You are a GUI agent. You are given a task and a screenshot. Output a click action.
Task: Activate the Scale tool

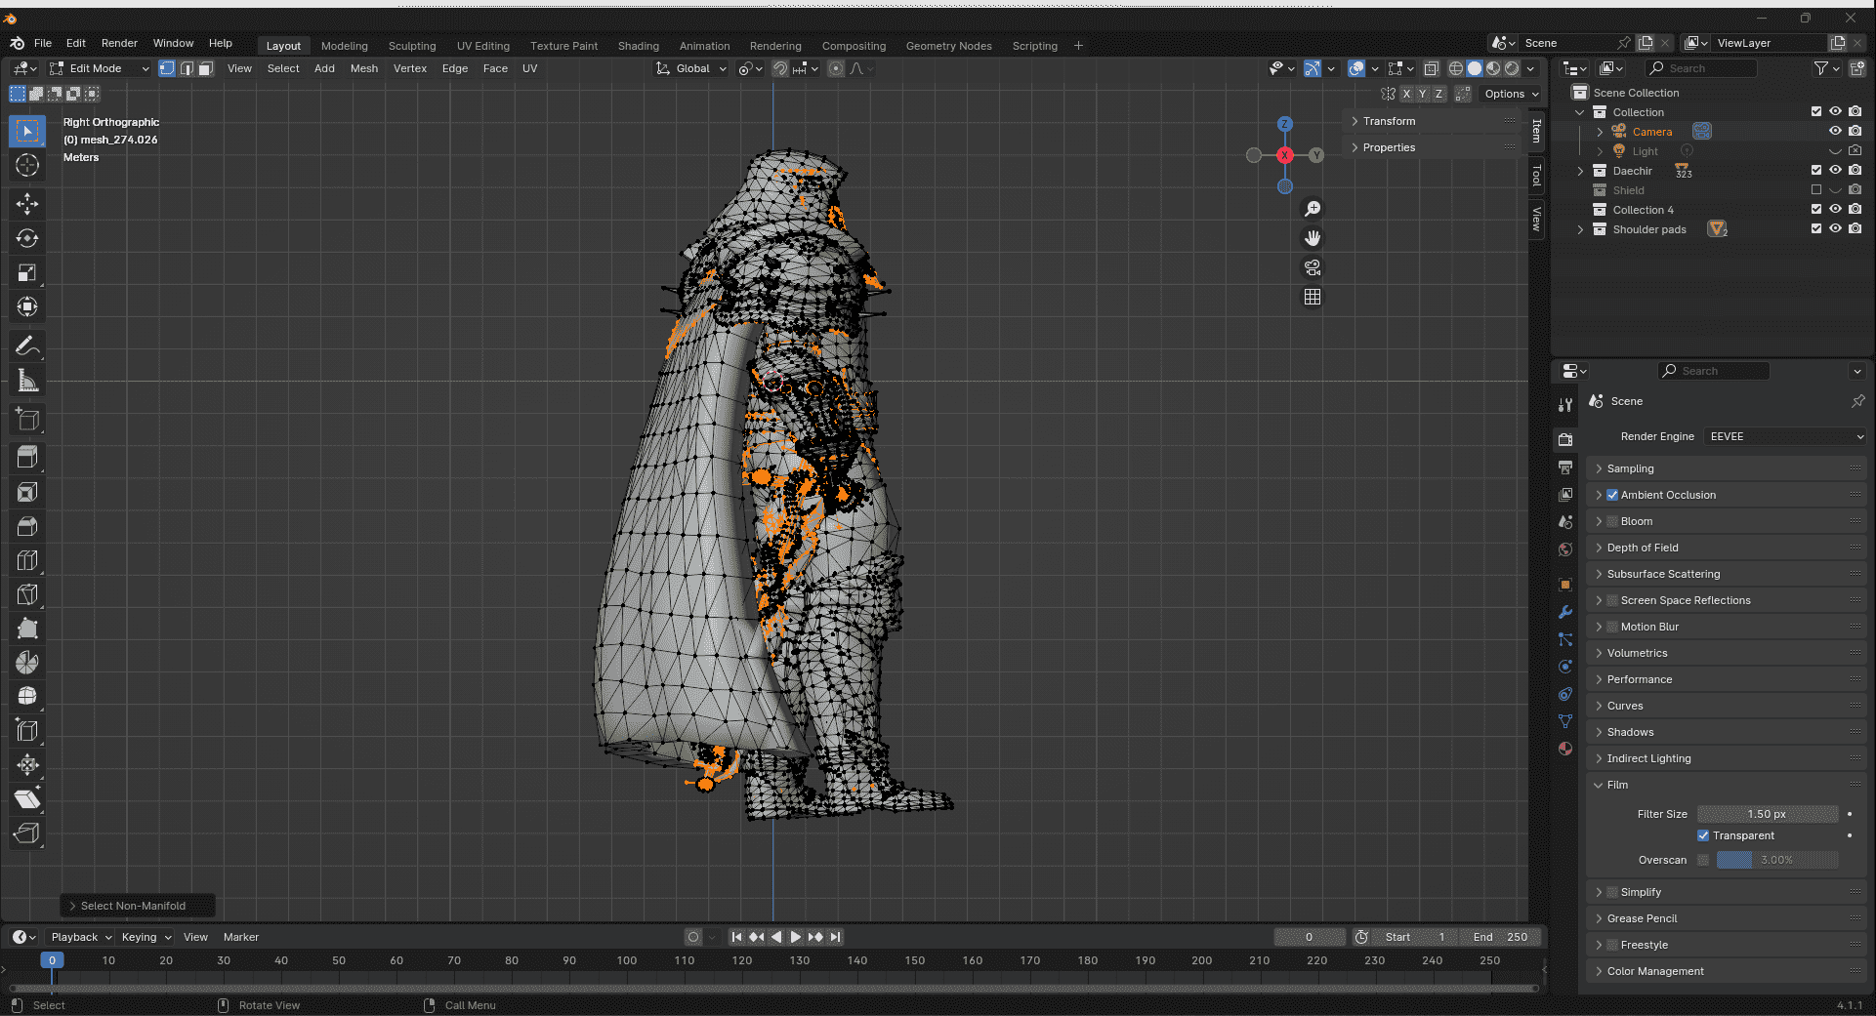pyautogui.click(x=27, y=272)
